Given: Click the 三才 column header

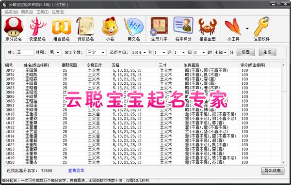Looking at the screenshot, I should pos(162,65).
